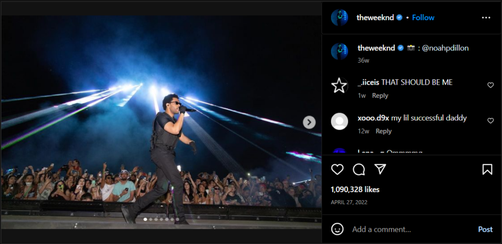Like _.iiceis's comment
The width and height of the screenshot is (502, 244).
pos(490,85)
